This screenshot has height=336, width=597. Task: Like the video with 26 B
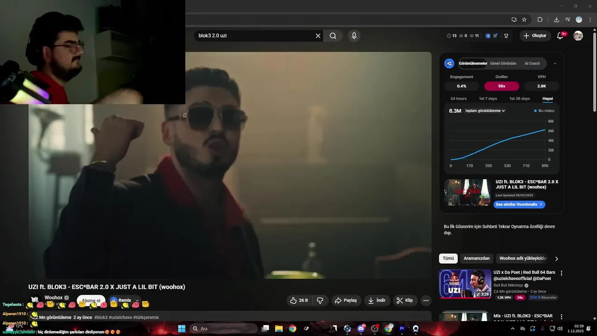[299, 301]
